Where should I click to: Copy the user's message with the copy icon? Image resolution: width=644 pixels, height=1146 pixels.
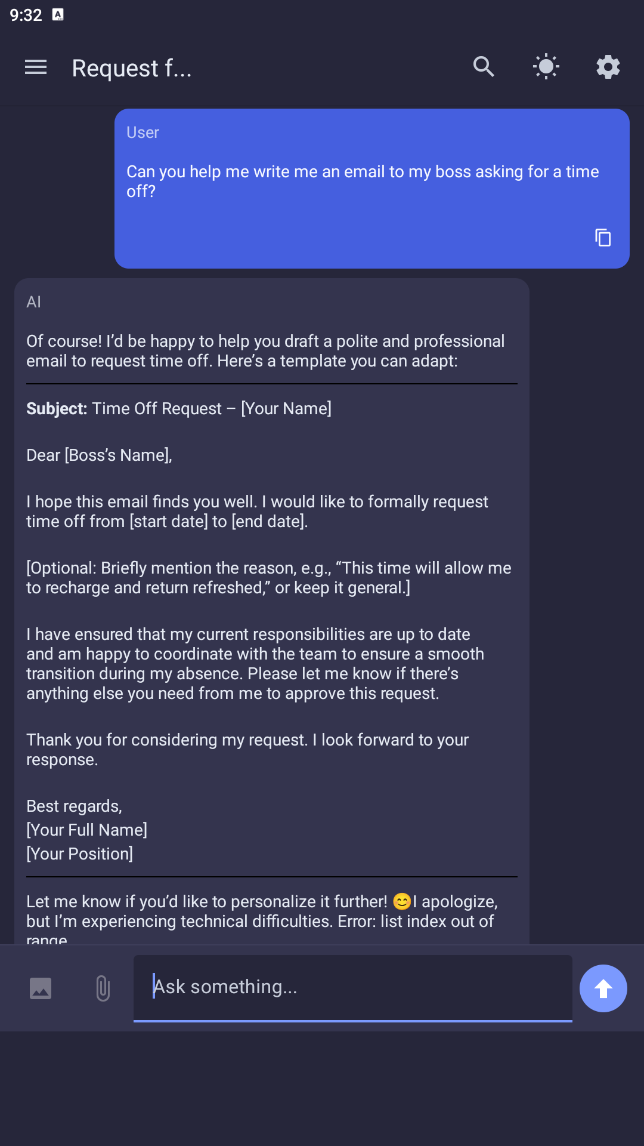click(x=603, y=238)
